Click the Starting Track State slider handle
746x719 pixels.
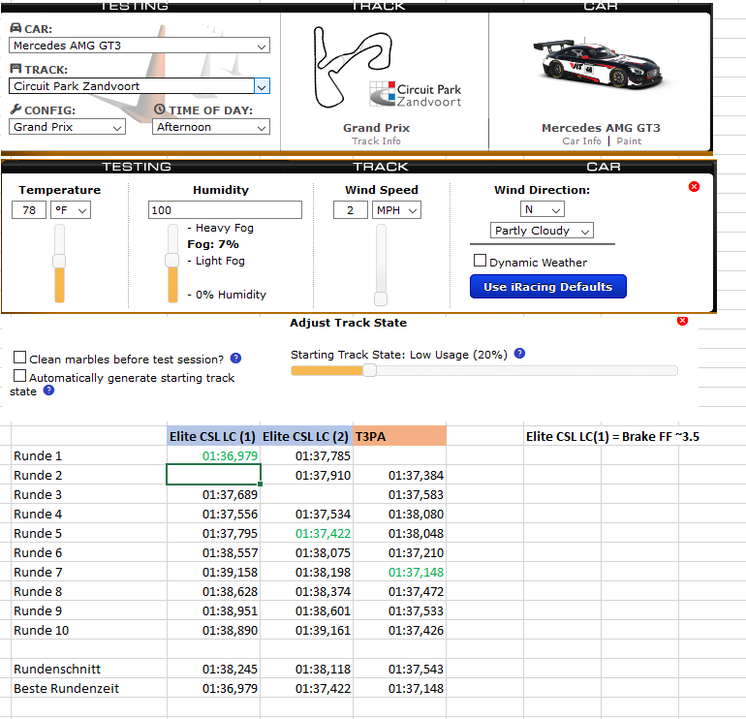370,371
